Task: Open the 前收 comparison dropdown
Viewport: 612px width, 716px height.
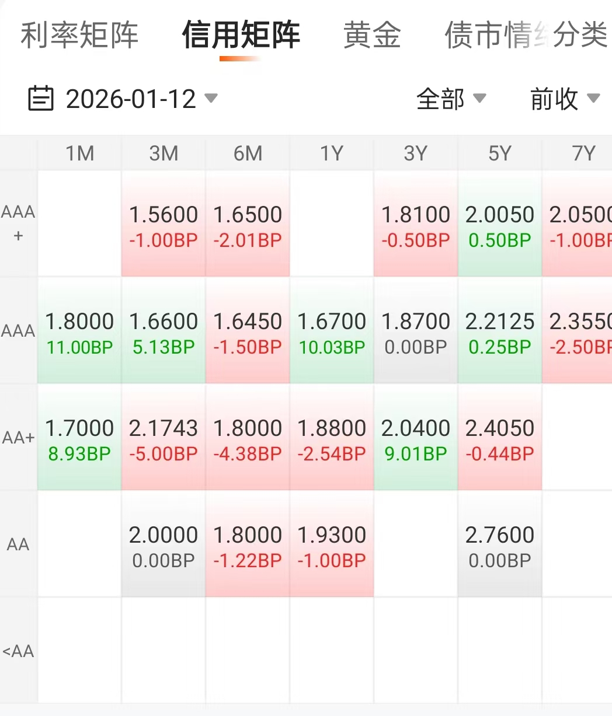Action: coord(564,99)
